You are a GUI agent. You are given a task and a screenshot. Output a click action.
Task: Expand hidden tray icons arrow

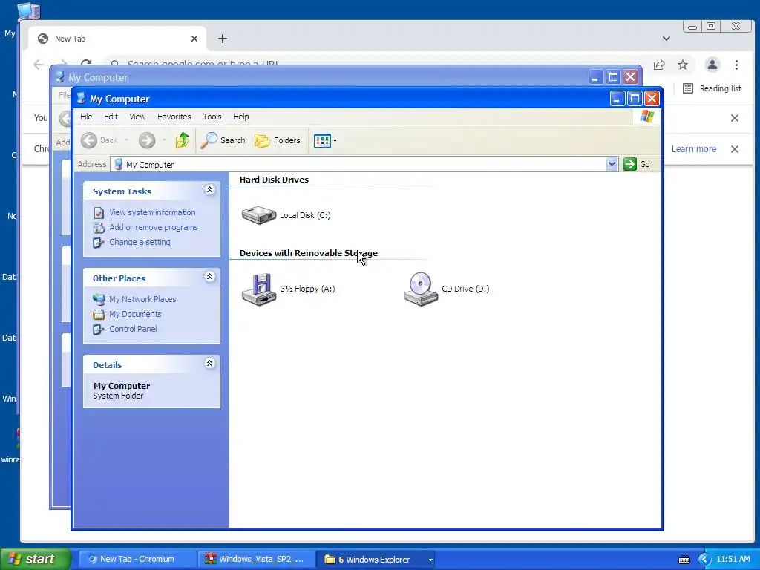[704, 560]
